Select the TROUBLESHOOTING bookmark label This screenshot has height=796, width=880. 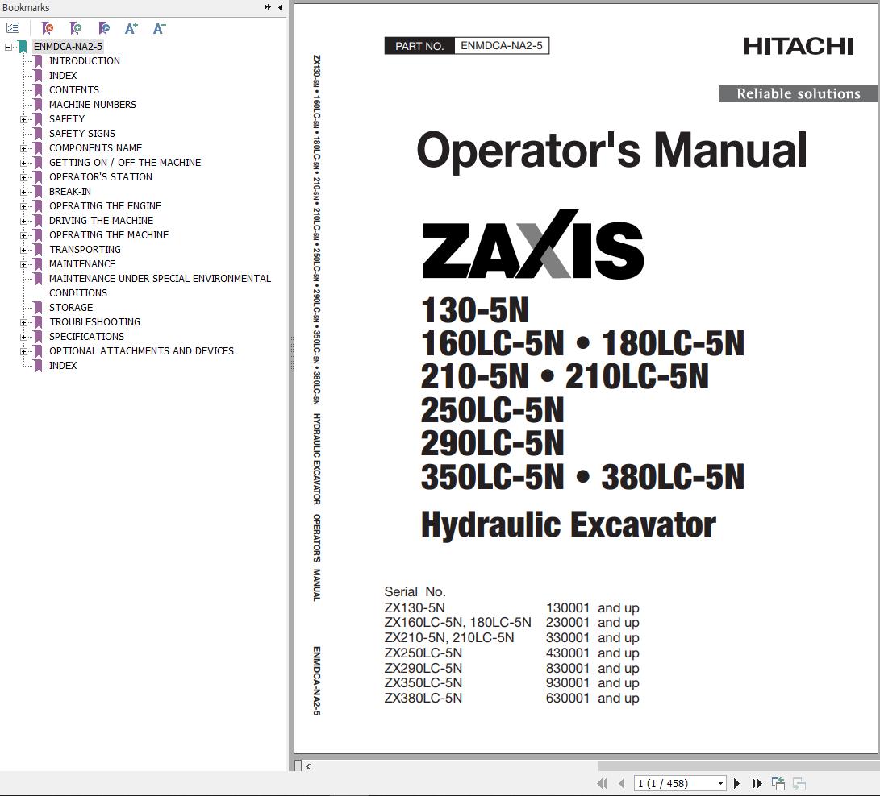tap(94, 321)
